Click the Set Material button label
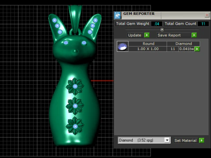The width and height of the screenshot is (211, 158). click(x=186, y=140)
